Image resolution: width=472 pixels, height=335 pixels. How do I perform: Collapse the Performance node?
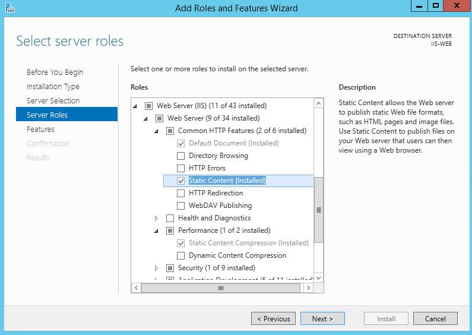(156, 231)
